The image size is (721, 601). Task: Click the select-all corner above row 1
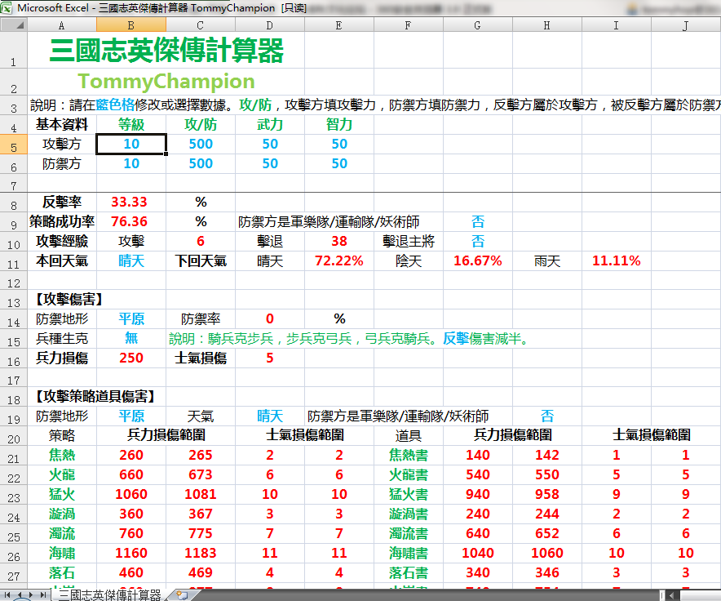(x=13, y=25)
